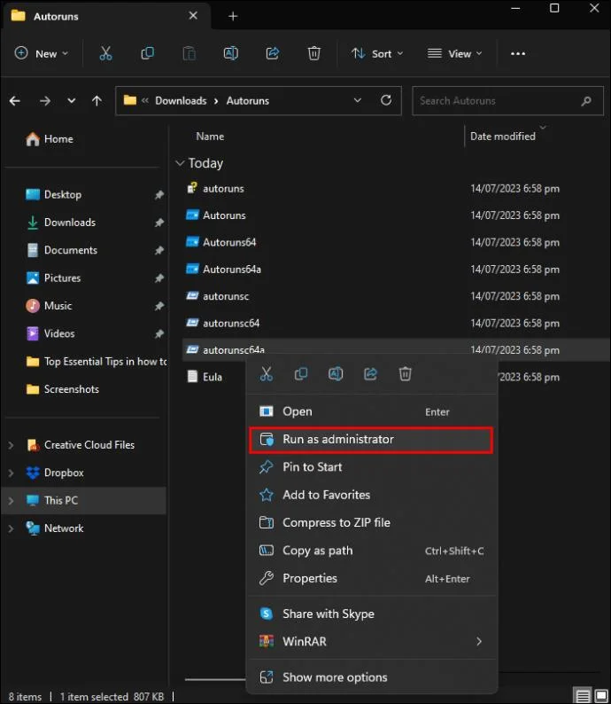Expand the address bar history dropdown

pyautogui.click(x=357, y=100)
